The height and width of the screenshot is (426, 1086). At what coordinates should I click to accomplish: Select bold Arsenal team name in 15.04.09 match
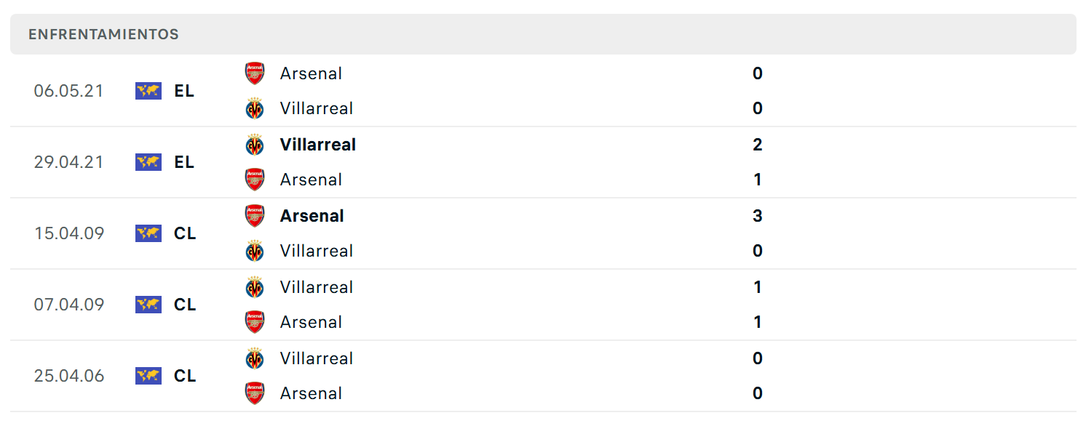312,216
